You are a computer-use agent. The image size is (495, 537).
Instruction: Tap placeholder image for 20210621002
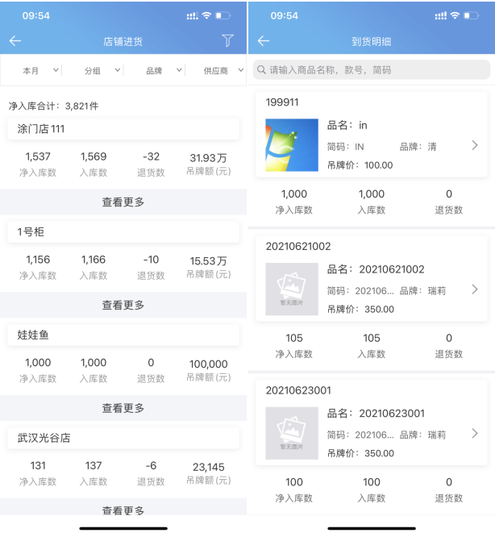point(292,289)
